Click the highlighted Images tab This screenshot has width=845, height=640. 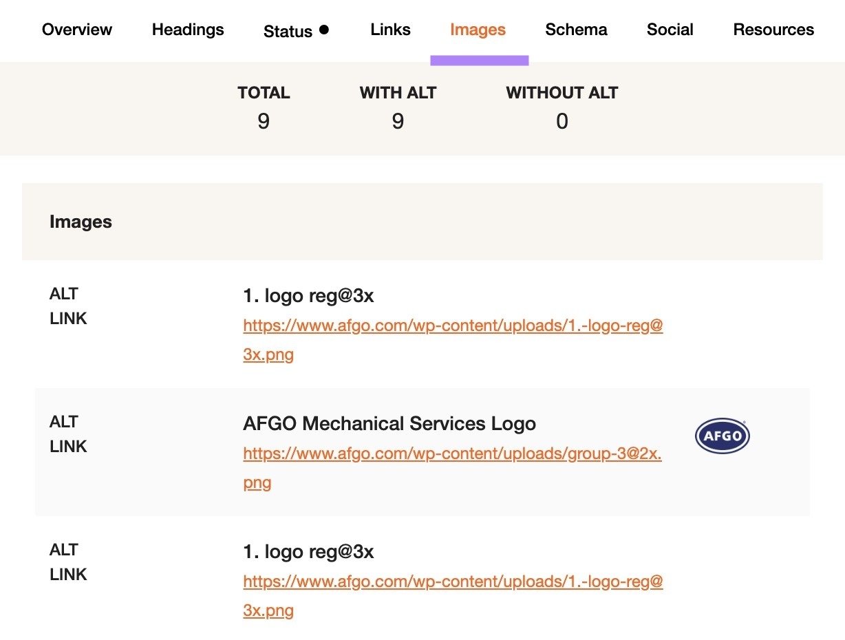[478, 30]
